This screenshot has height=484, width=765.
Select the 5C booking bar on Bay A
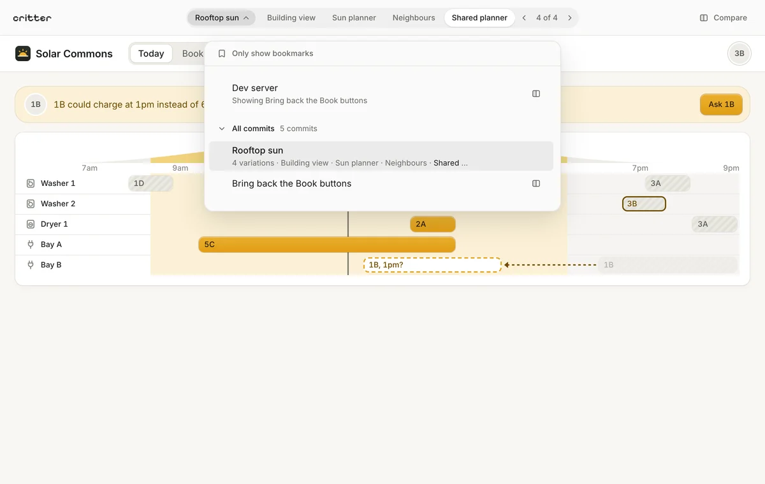click(x=327, y=245)
